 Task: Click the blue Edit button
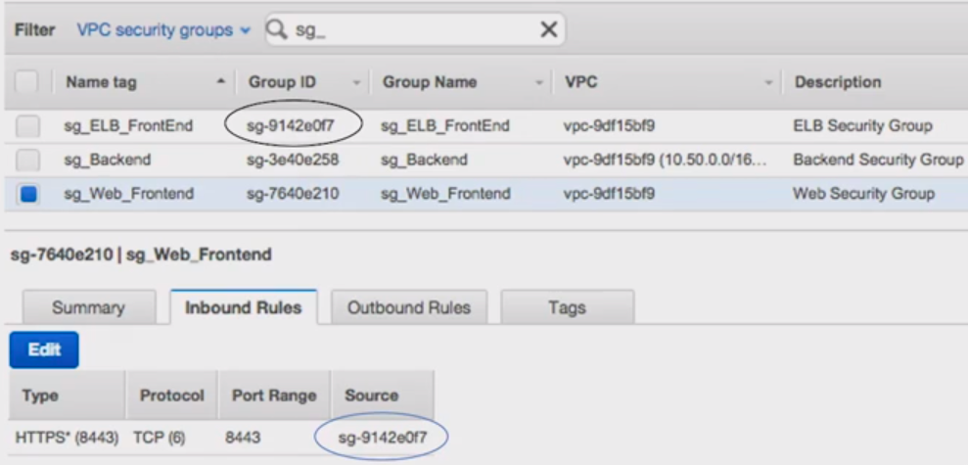point(44,349)
